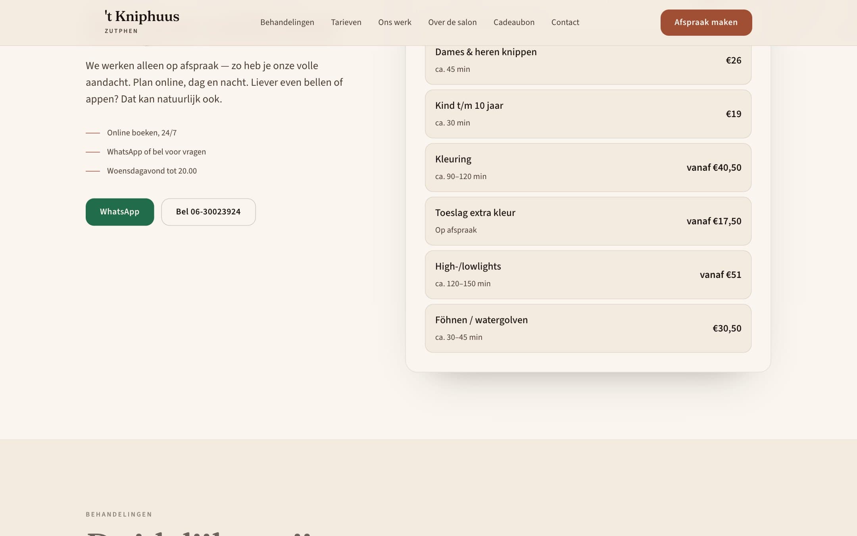Open the Over de salon page
This screenshot has width=857, height=536.
tap(452, 22)
